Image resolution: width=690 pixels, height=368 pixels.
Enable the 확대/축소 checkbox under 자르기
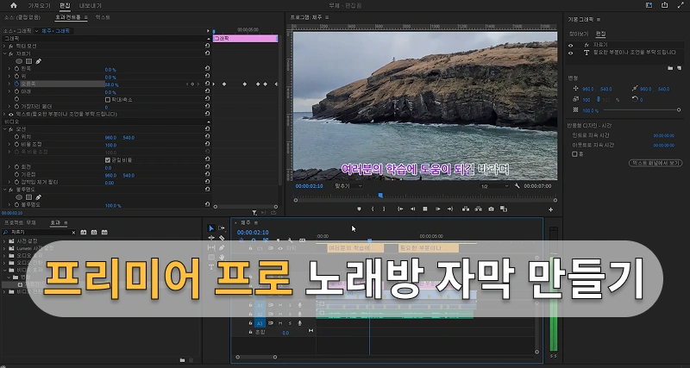click(x=107, y=98)
